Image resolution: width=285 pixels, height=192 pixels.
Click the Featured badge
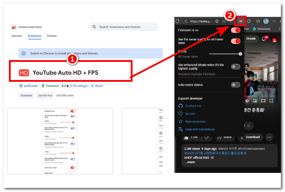pyautogui.click(x=50, y=86)
